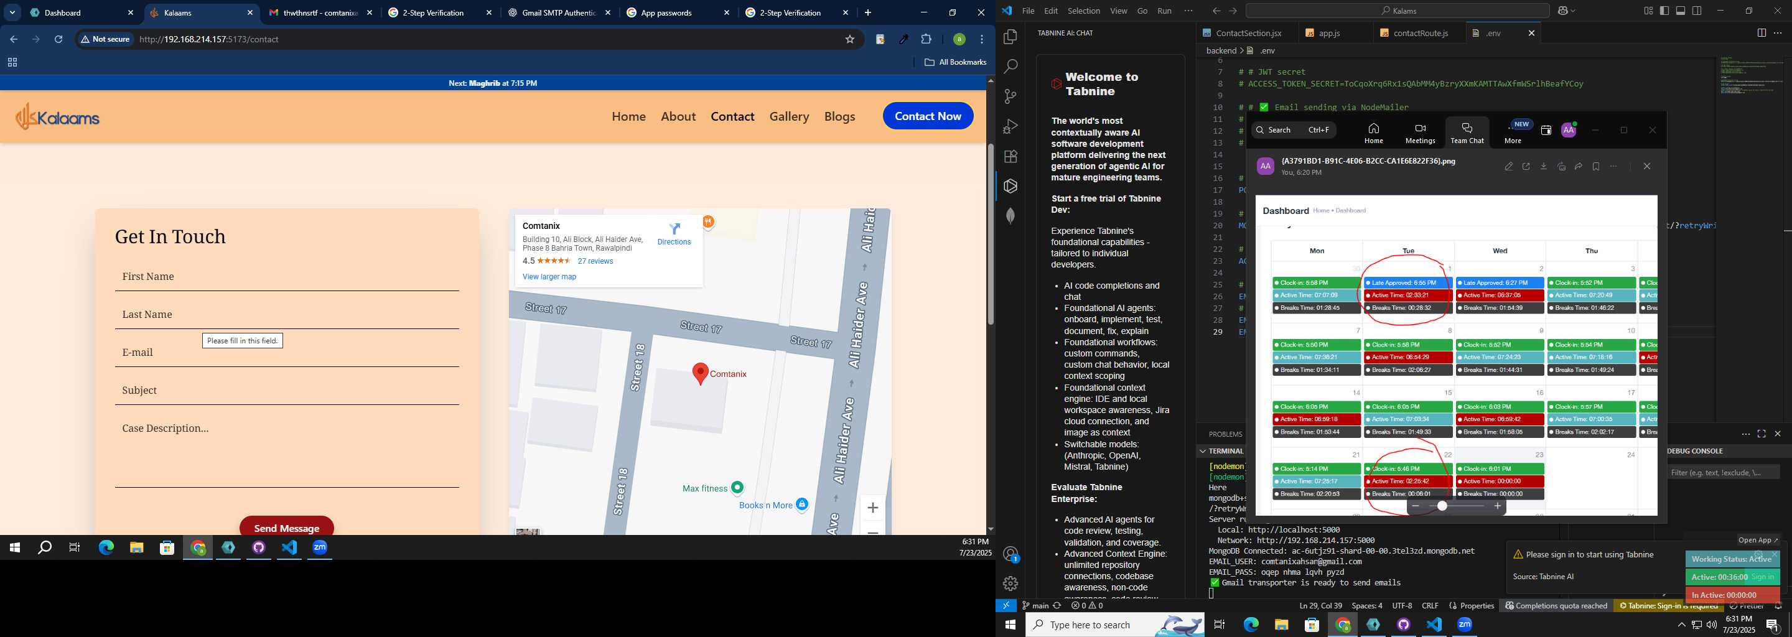Image resolution: width=1792 pixels, height=637 pixels.
Task: Switch to ContactSection.jsx editor tab
Action: coord(1248,33)
